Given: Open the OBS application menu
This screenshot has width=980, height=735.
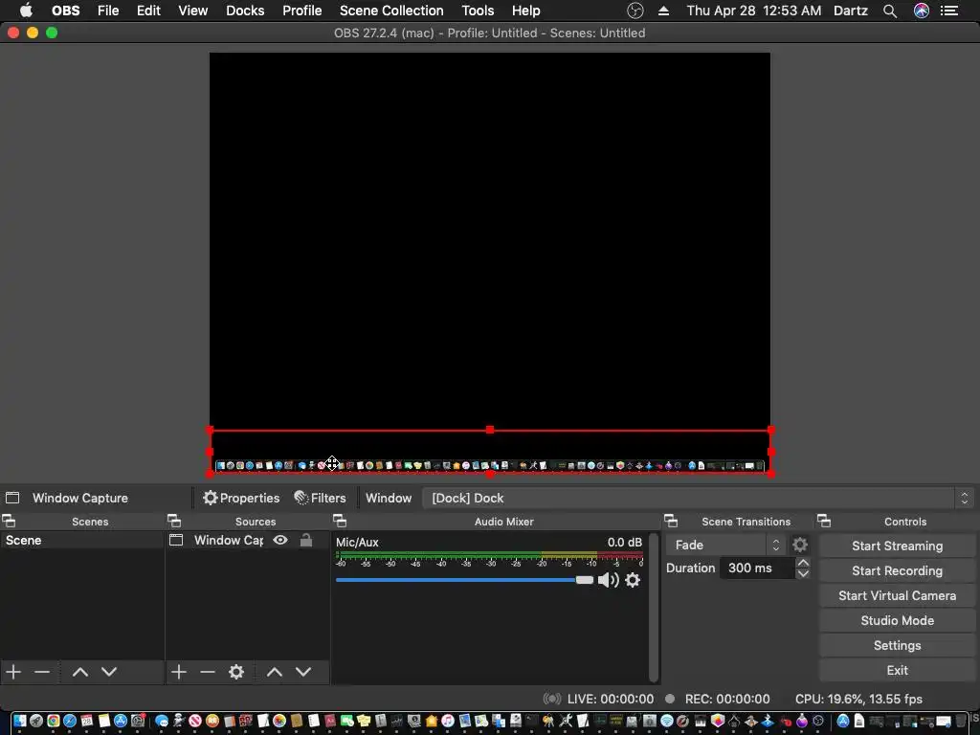Looking at the screenshot, I should [x=66, y=11].
